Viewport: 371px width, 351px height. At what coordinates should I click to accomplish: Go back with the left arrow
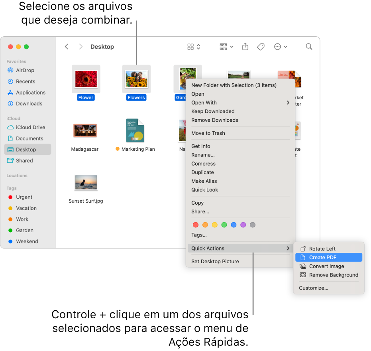pos(67,47)
